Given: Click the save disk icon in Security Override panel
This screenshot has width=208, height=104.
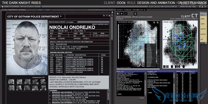Looking at the screenshot, I should (118, 14).
